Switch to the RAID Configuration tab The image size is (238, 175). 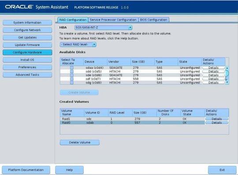pos(73,20)
